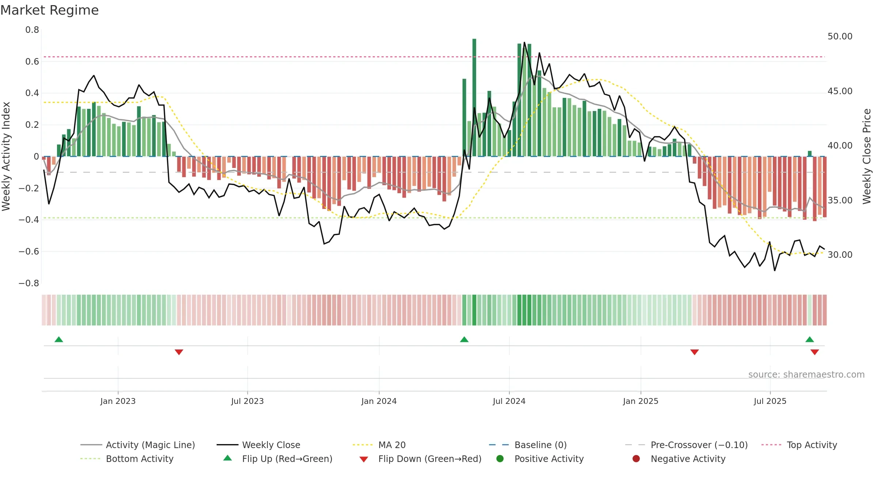This screenshot has width=877, height=493.
Task: Click the last green flip-up triangle after Jul 2025
Action: coord(809,340)
